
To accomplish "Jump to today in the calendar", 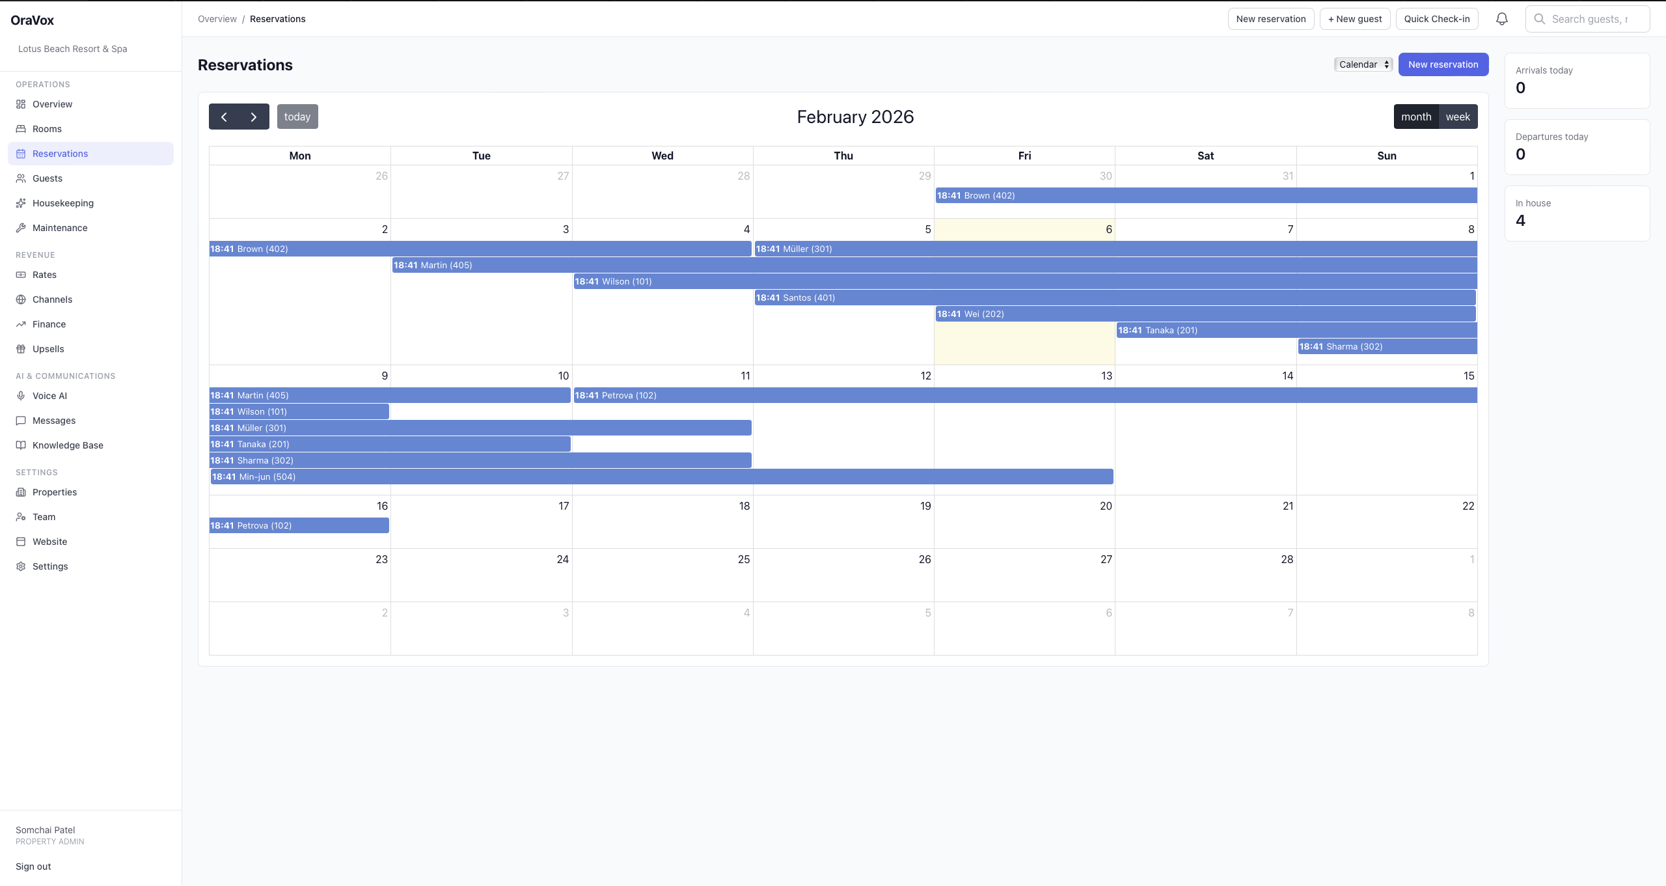I will click(x=297, y=117).
